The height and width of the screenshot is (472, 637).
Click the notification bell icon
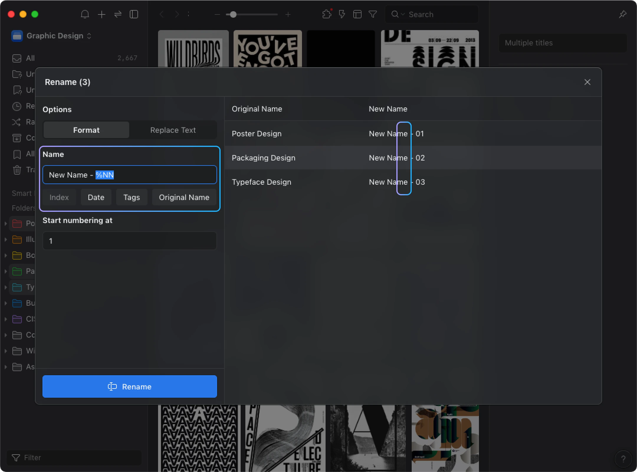coord(85,14)
